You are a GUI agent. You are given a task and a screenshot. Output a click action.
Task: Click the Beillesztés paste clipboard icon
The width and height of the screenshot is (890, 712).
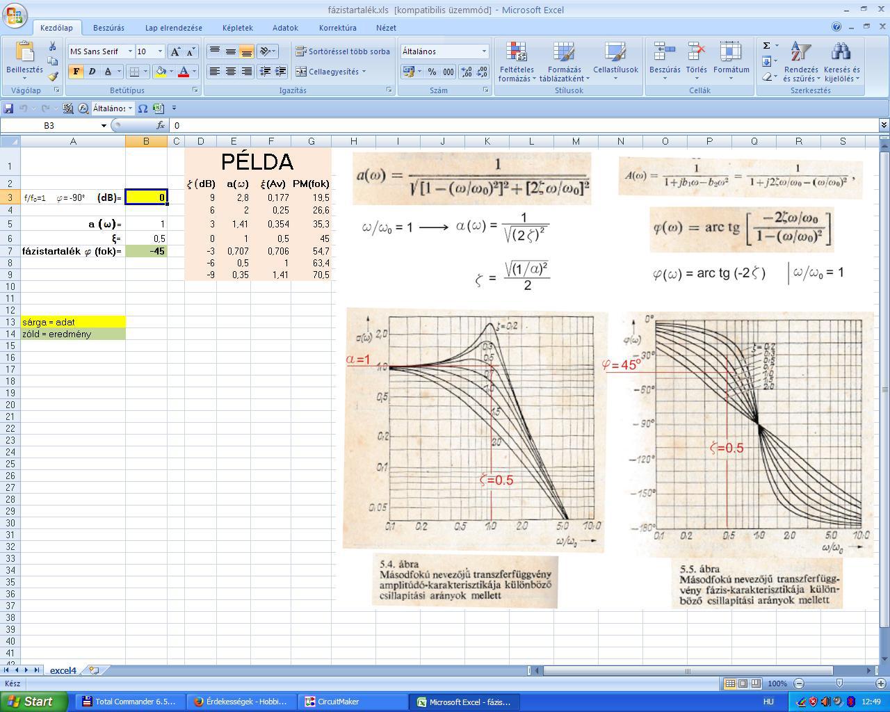pyautogui.click(x=24, y=53)
